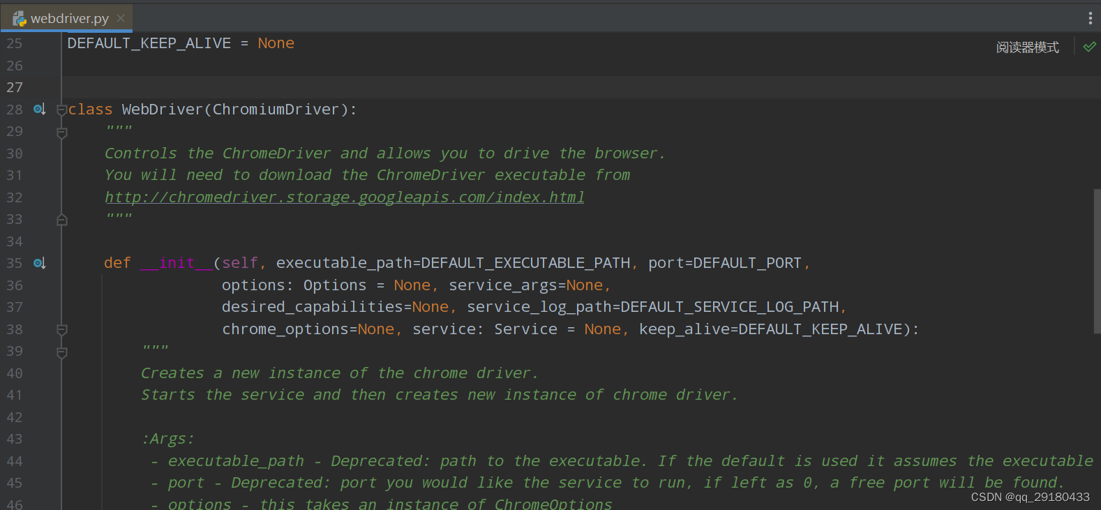Image resolution: width=1101 pixels, height=510 pixels.
Task: Collapse the class docstring fold at line 29
Action: click(61, 132)
